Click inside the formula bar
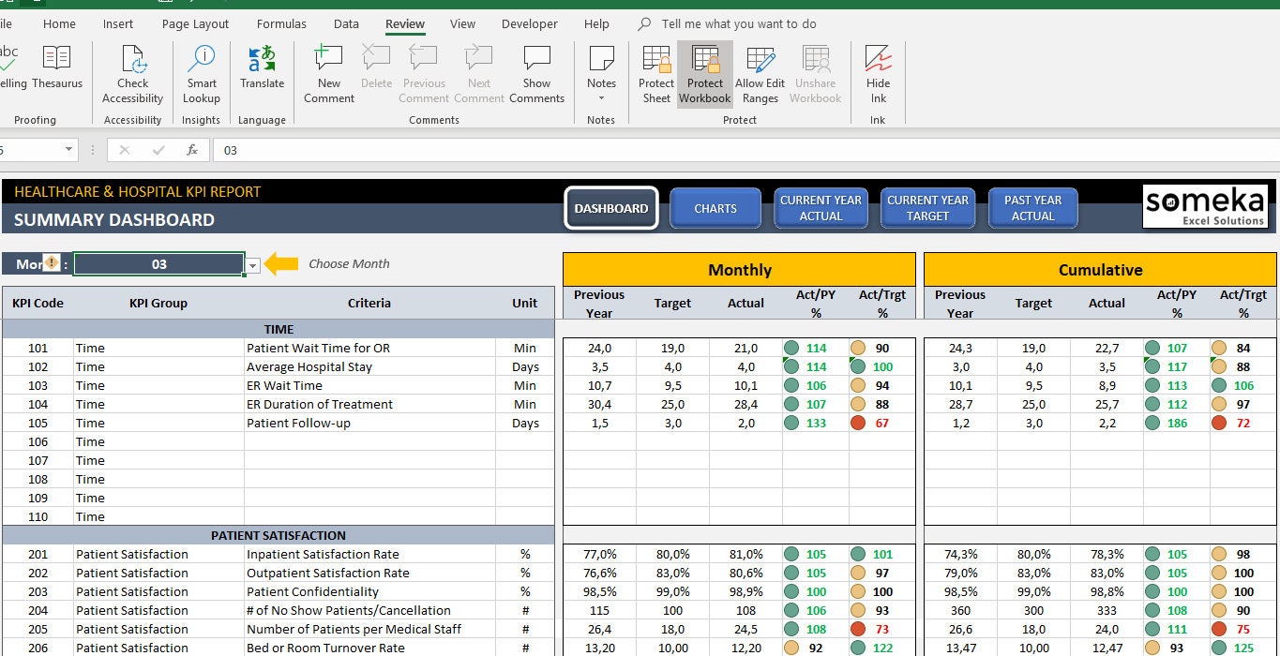Viewport: 1280px width, 656px height. [375, 149]
